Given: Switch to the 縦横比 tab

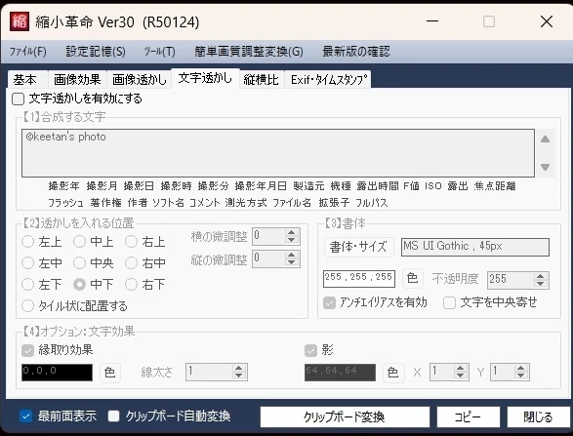Looking at the screenshot, I should click(x=261, y=80).
